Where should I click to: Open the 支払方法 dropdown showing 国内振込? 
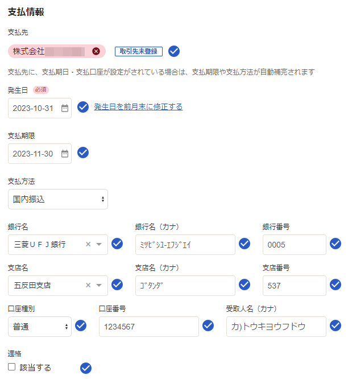[58, 199]
